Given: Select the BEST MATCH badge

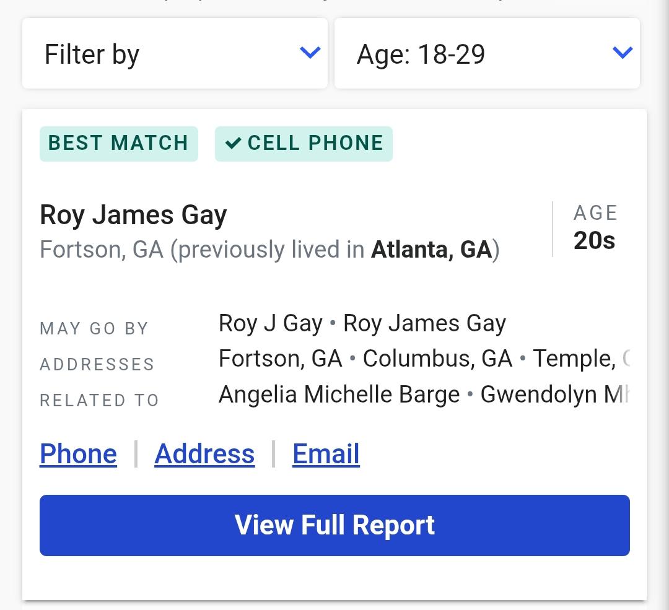Looking at the screenshot, I should click(x=118, y=144).
